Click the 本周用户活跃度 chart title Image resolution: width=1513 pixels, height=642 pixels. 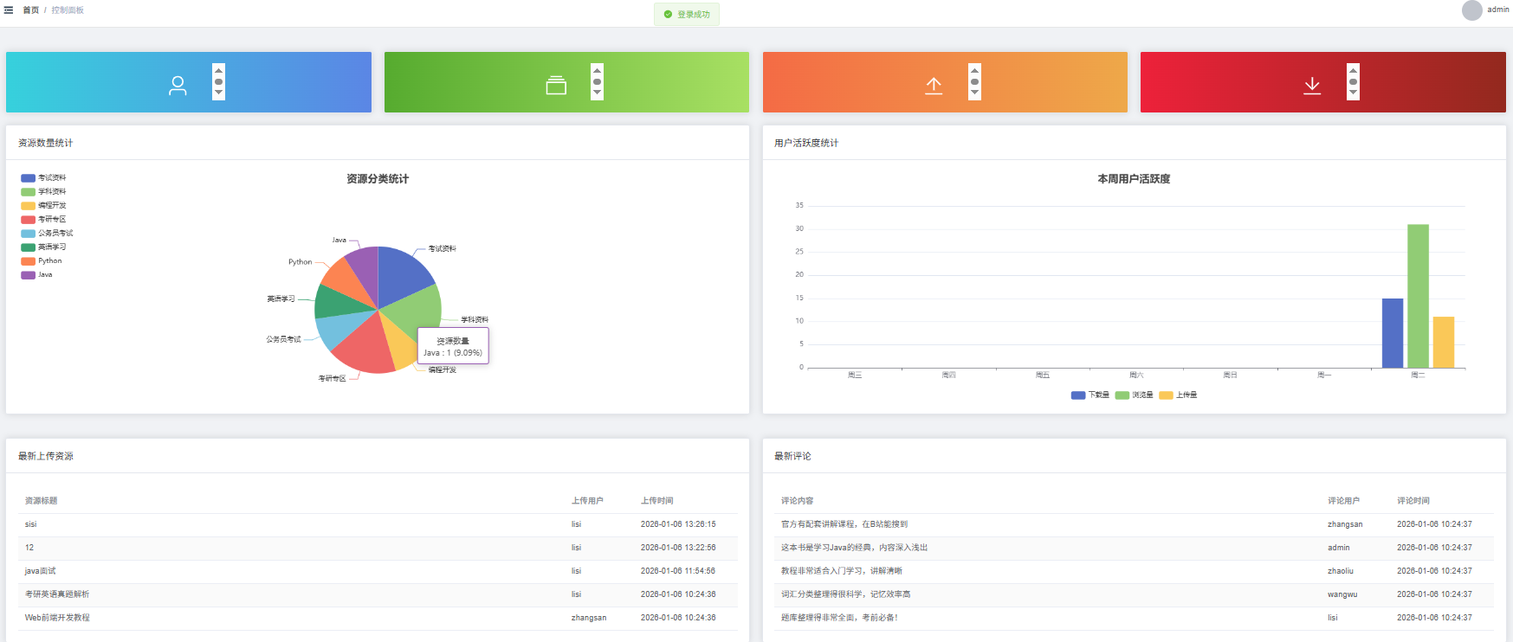(x=1134, y=179)
